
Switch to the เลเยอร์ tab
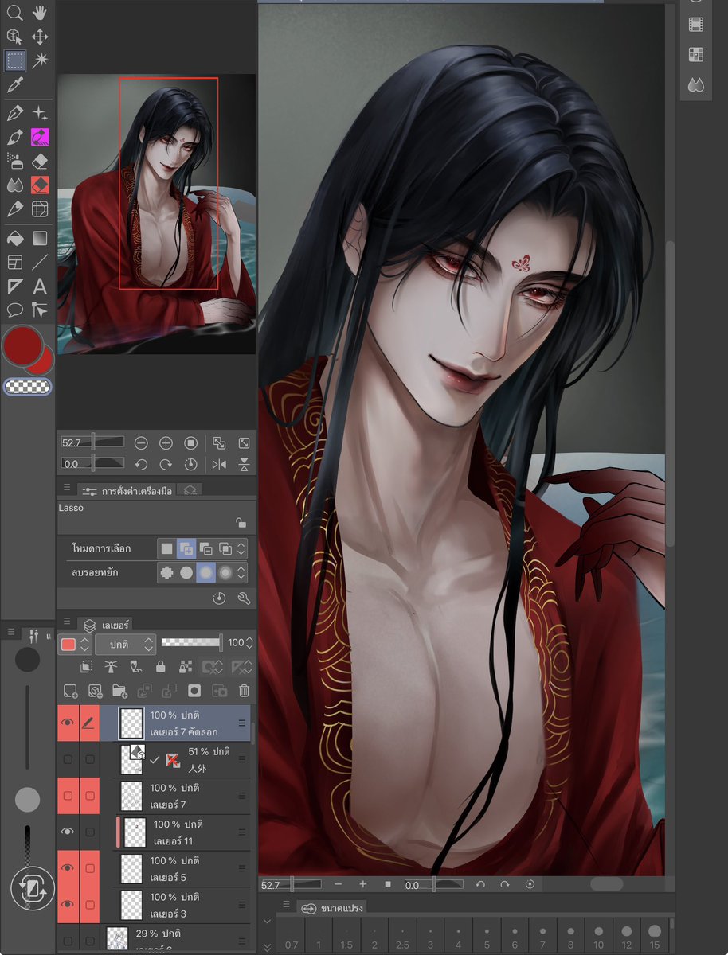coord(106,626)
